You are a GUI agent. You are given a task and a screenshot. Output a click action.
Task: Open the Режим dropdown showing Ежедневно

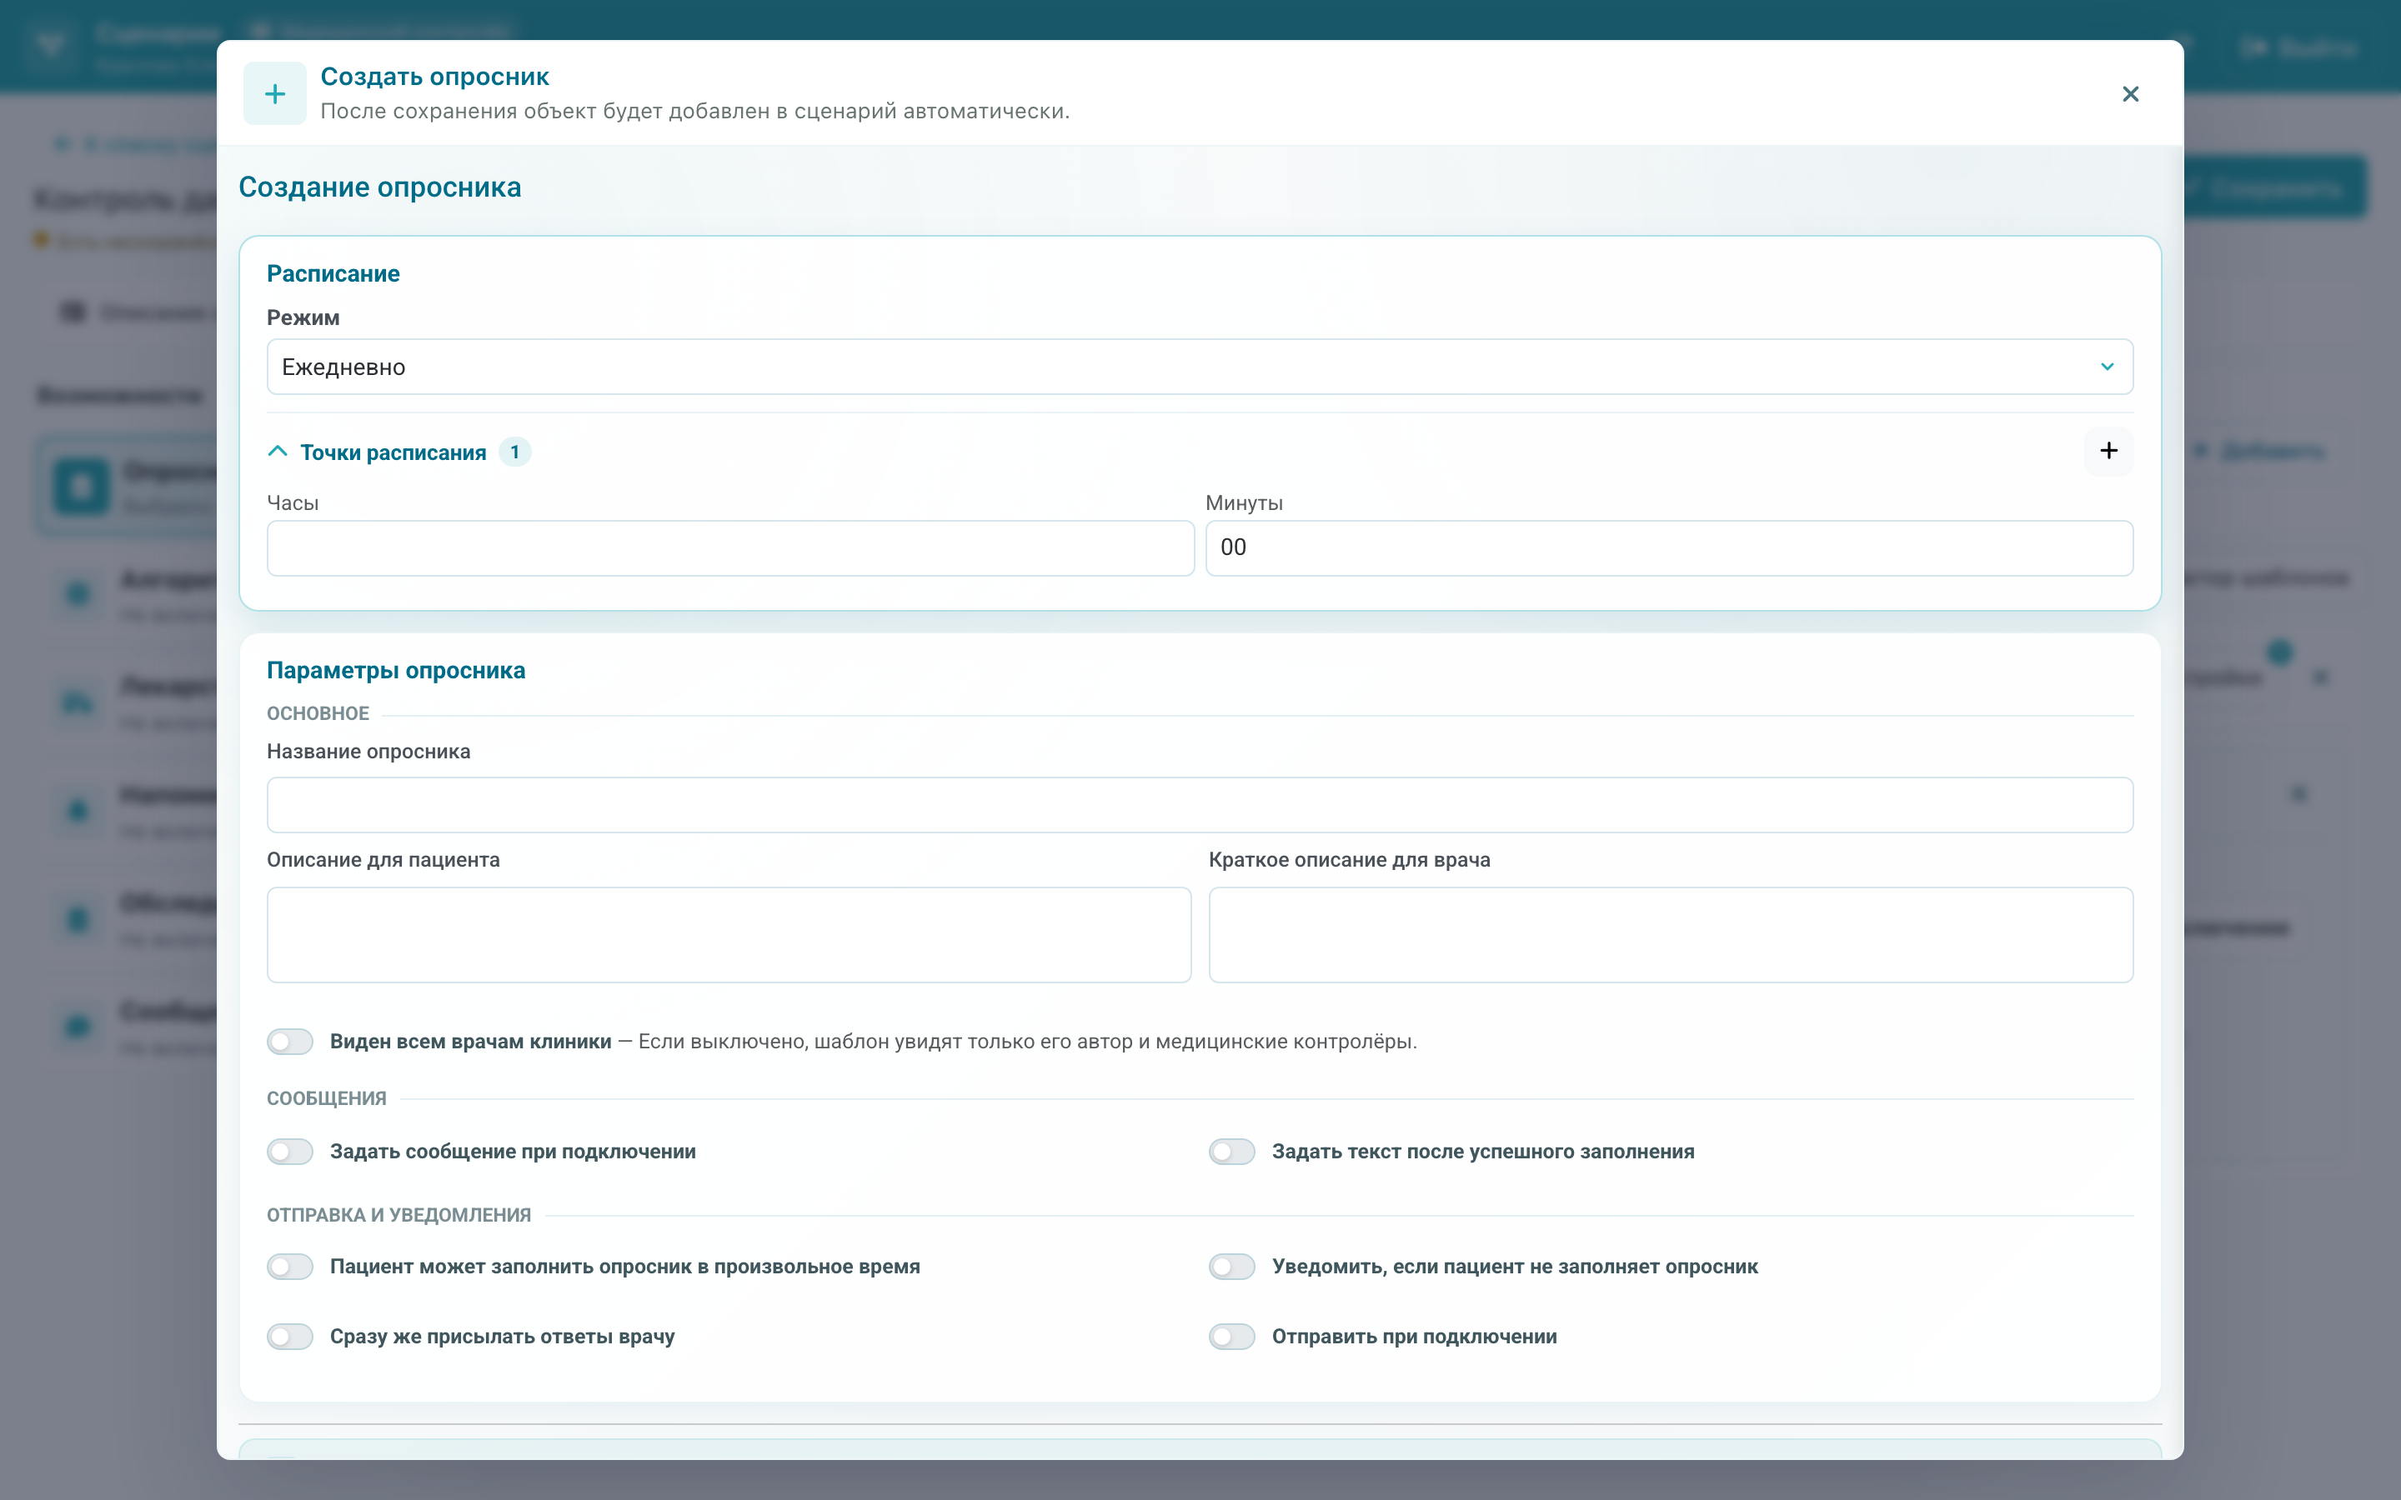pyautogui.click(x=1200, y=367)
